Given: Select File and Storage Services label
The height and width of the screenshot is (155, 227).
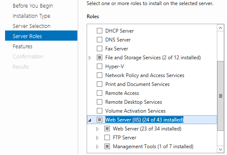Looking at the screenshot, I should 153,58.
